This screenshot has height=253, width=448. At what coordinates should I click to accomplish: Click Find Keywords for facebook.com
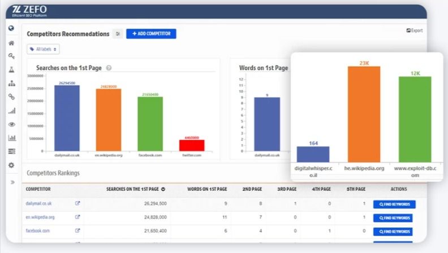click(393, 232)
